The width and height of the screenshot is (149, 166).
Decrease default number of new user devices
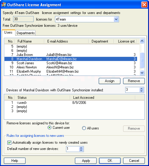81,150
